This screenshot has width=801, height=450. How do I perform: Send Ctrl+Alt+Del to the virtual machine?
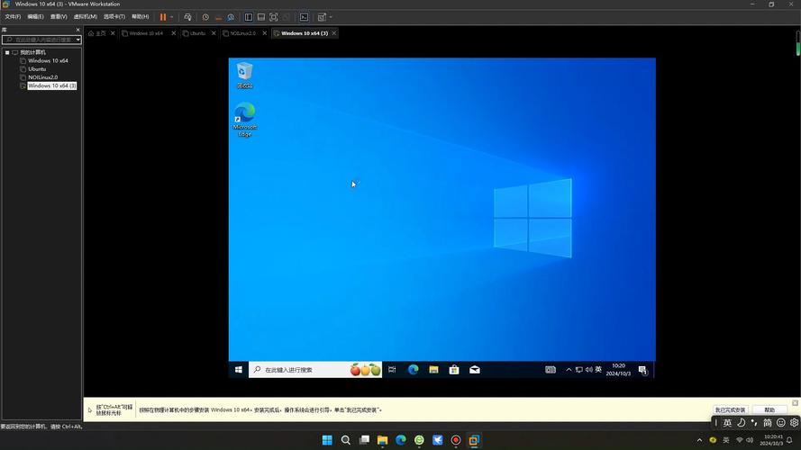click(x=187, y=17)
